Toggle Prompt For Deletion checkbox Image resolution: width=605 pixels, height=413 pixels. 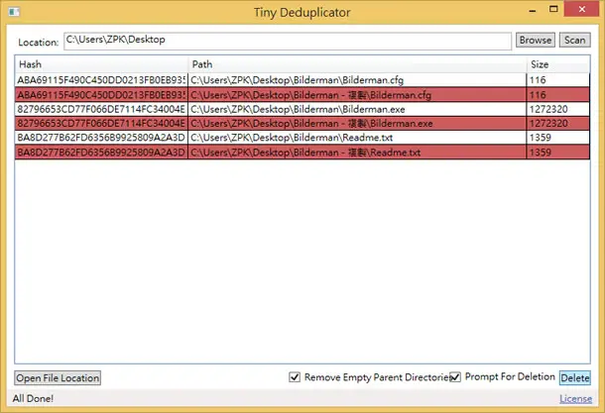(455, 376)
